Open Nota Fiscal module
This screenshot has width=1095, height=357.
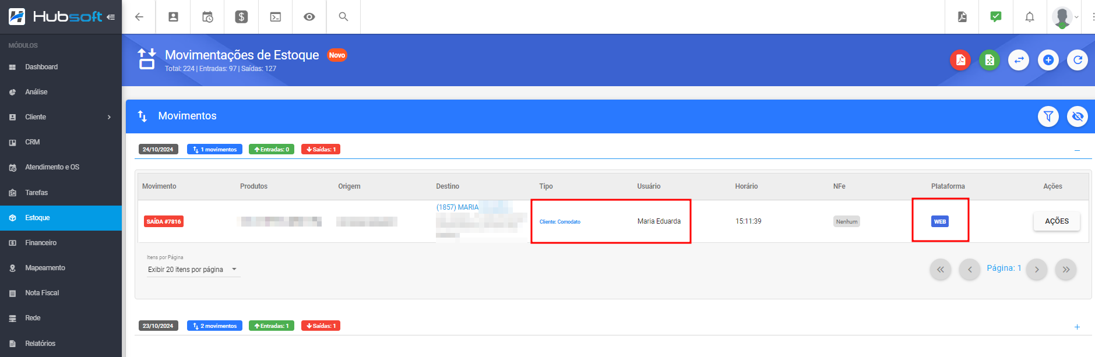click(61, 293)
